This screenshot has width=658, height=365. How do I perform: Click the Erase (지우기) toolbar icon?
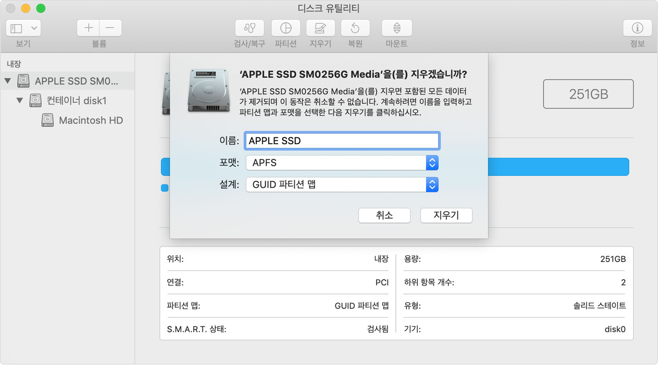pyautogui.click(x=321, y=28)
